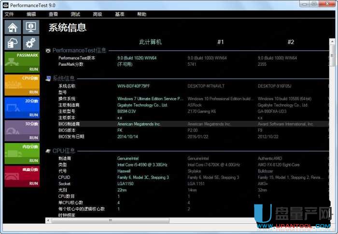
Task: Open the 高级 menu
Action: pyautogui.click(x=98, y=15)
